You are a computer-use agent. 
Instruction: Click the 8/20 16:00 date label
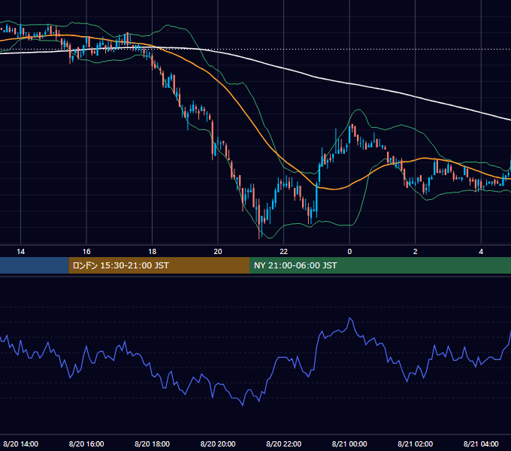[86, 443]
